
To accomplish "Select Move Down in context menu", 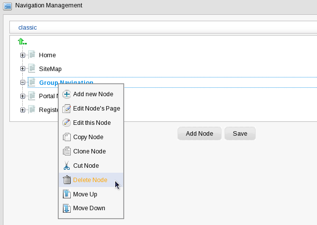I will [89, 208].
